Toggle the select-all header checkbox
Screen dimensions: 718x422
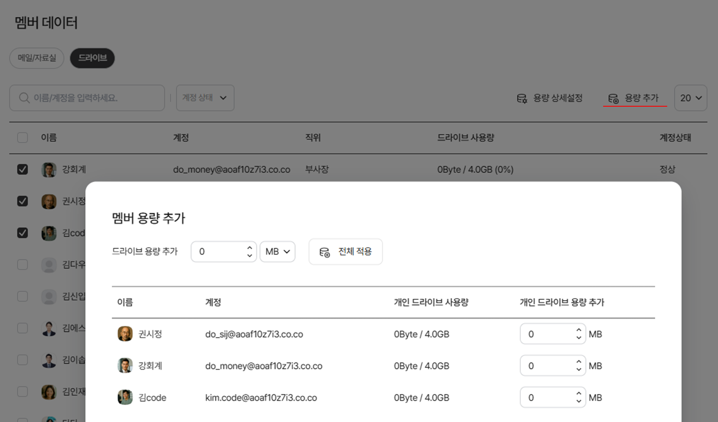(22, 138)
